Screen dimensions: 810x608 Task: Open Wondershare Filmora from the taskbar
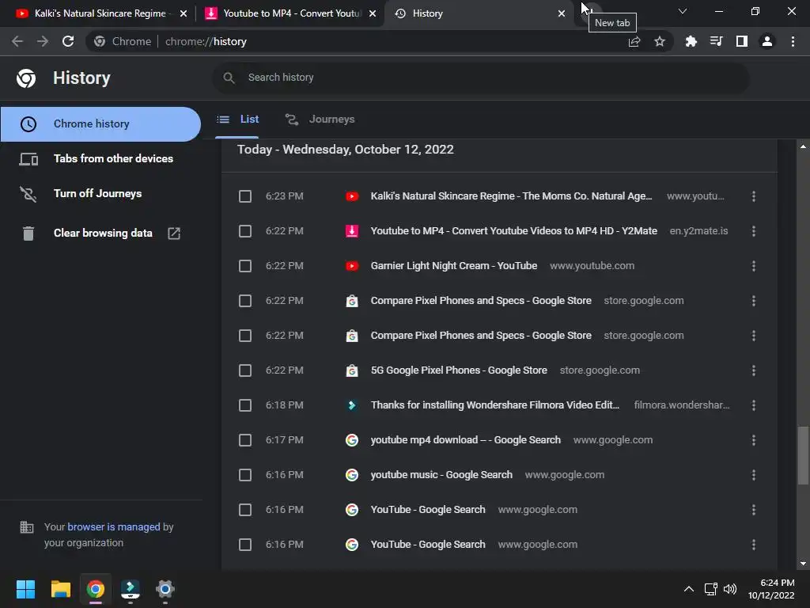(x=131, y=589)
